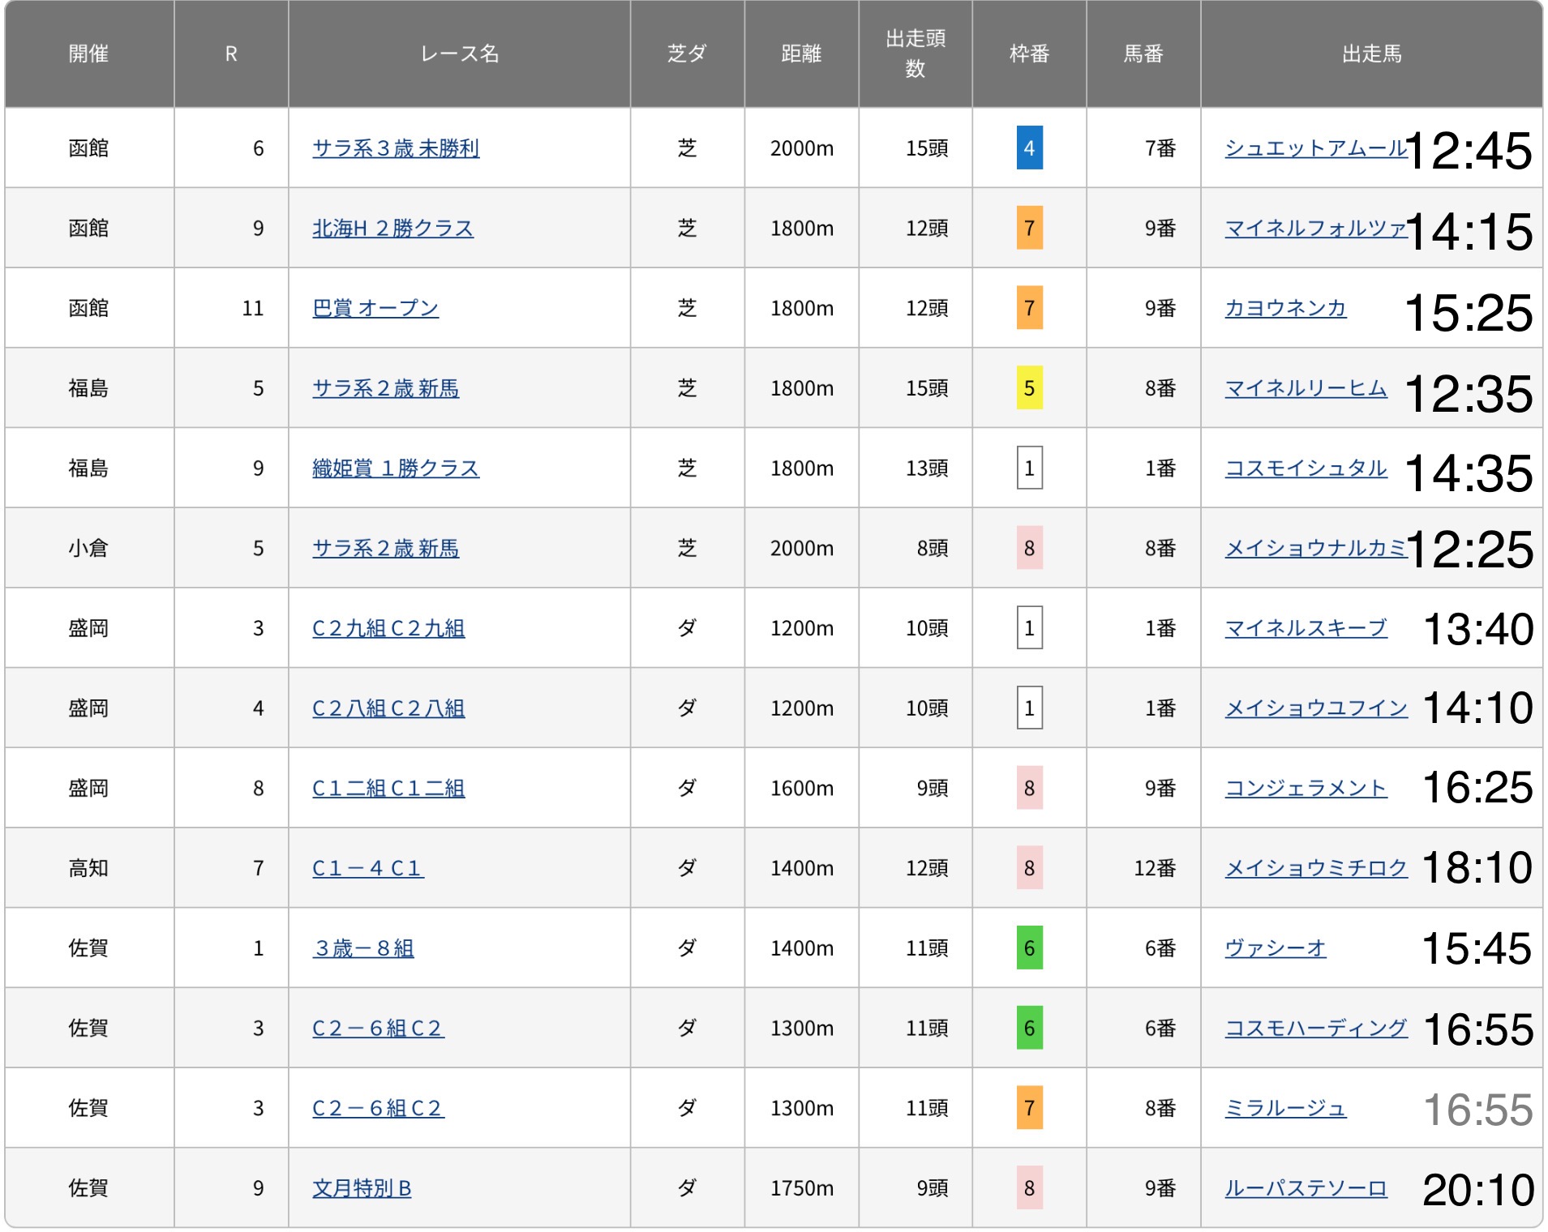Image resolution: width=1548 pixels, height=1232 pixels.
Task: Click the green frame 6 badge for ヴァシーオ
Action: pyautogui.click(x=1029, y=948)
